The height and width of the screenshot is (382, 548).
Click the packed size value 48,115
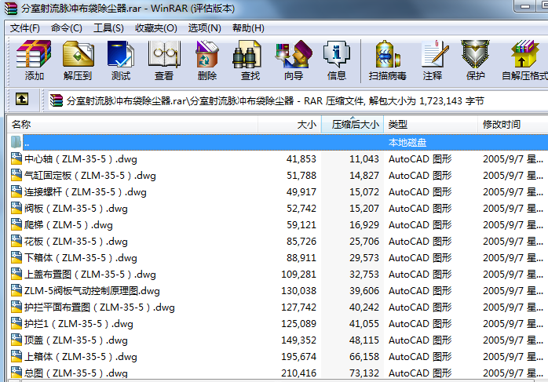[x=364, y=340]
